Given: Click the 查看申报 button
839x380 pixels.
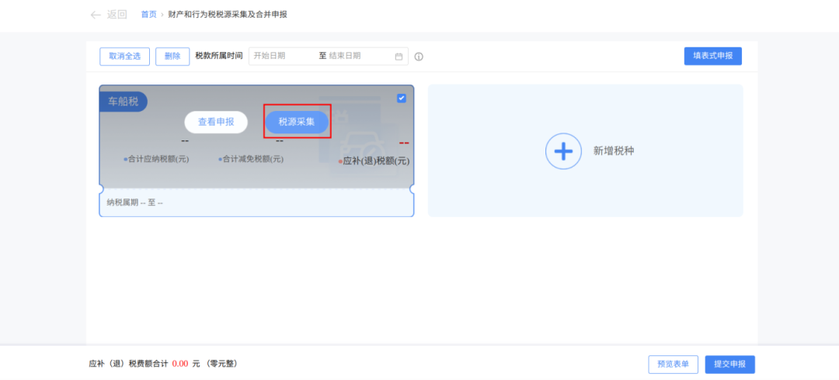Looking at the screenshot, I should point(216,122).
